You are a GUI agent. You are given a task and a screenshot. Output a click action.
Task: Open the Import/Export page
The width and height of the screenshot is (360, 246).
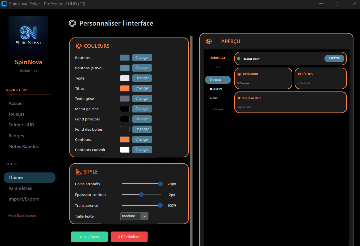(24, 199)
